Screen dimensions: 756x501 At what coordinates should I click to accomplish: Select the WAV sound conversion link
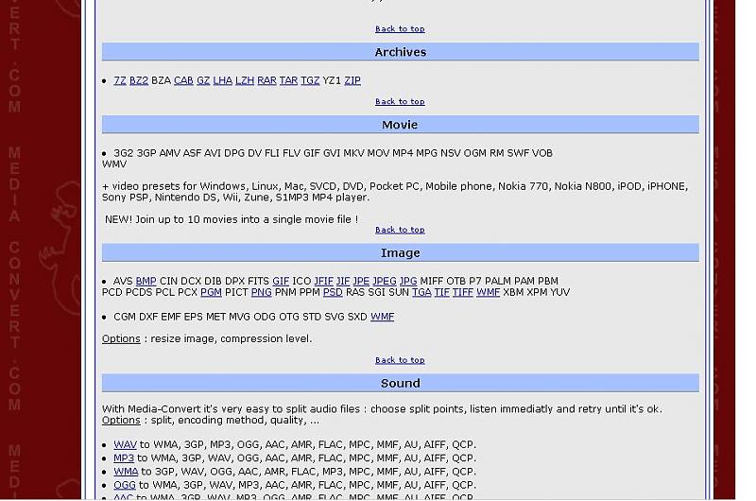[x=125, y=445]
